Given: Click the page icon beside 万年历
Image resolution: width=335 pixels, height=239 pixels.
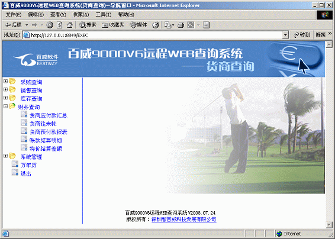Looking at the screenshot, I should [x=15, y=164].
